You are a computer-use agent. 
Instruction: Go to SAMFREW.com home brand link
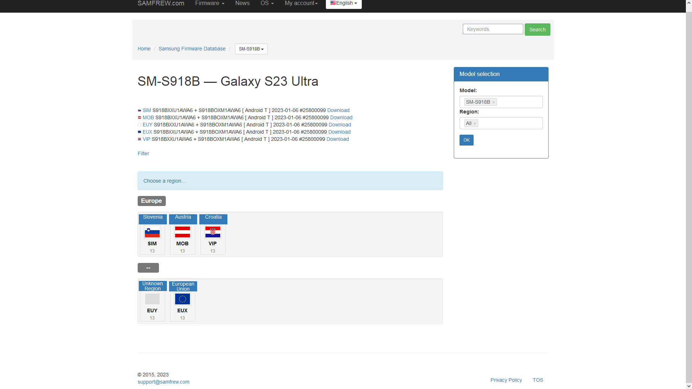tap(161, 3)
